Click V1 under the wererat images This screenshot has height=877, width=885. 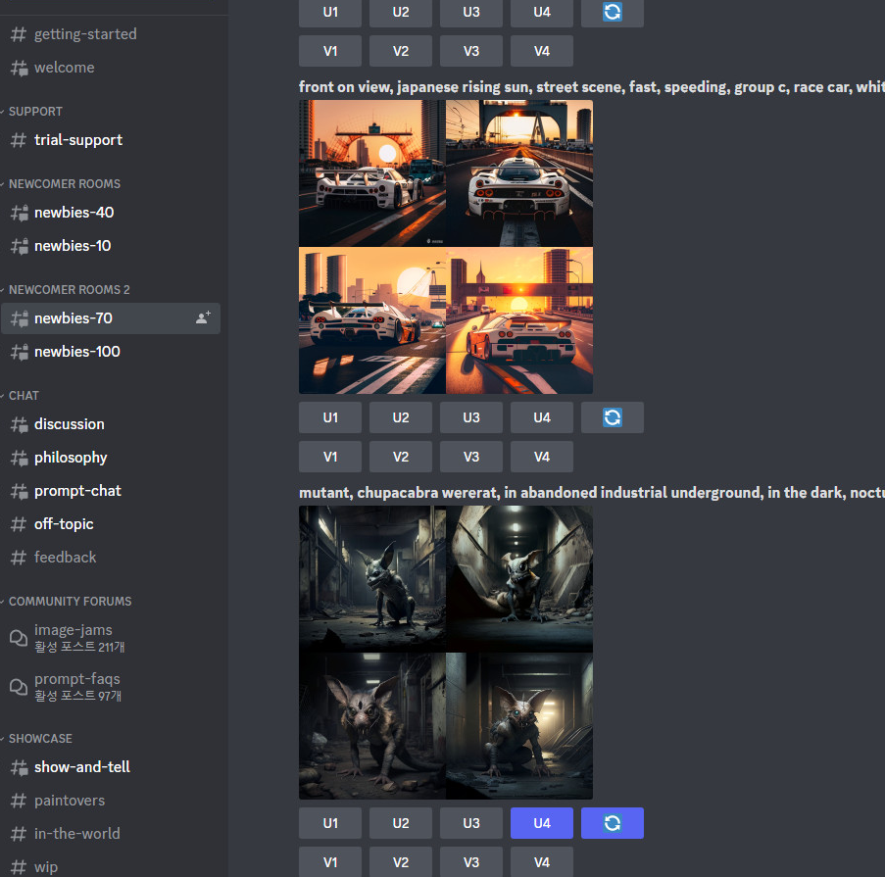tap(330, 861)
